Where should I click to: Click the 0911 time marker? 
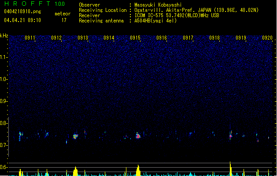[30, 38]
